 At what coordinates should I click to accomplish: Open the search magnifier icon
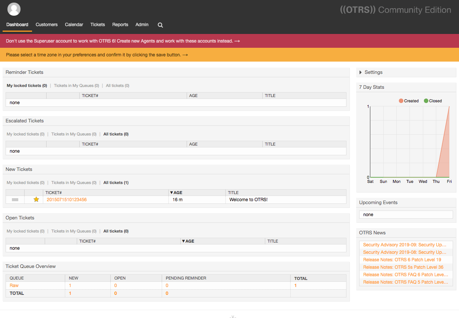[160, 25]
